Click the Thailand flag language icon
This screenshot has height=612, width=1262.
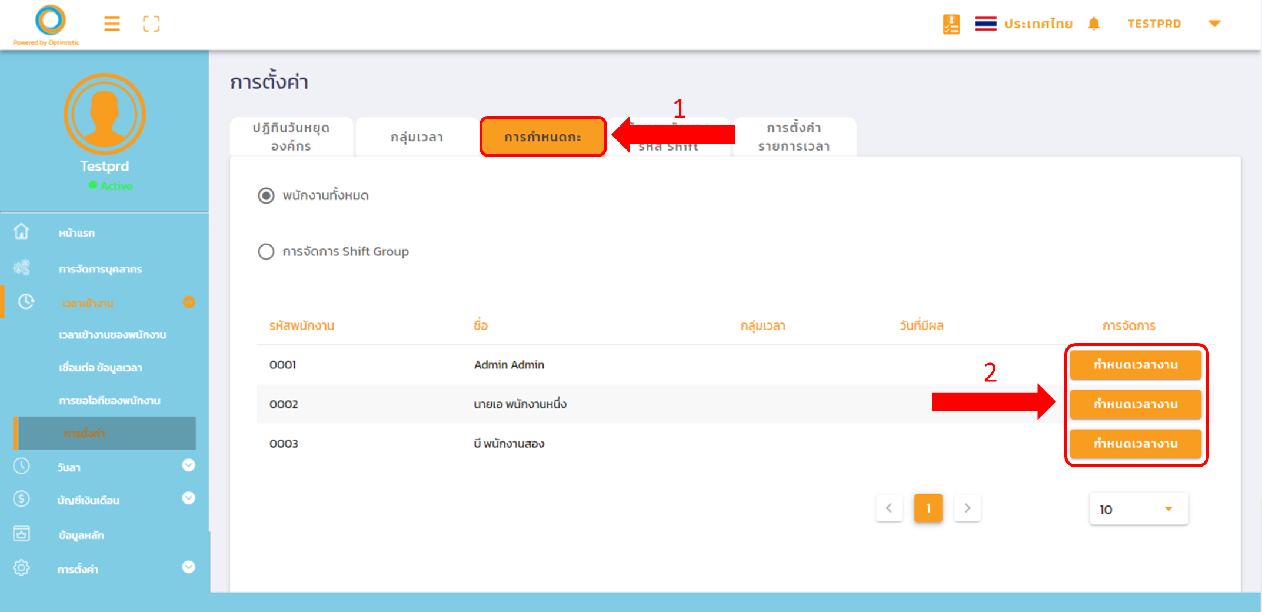click(985, 24)
